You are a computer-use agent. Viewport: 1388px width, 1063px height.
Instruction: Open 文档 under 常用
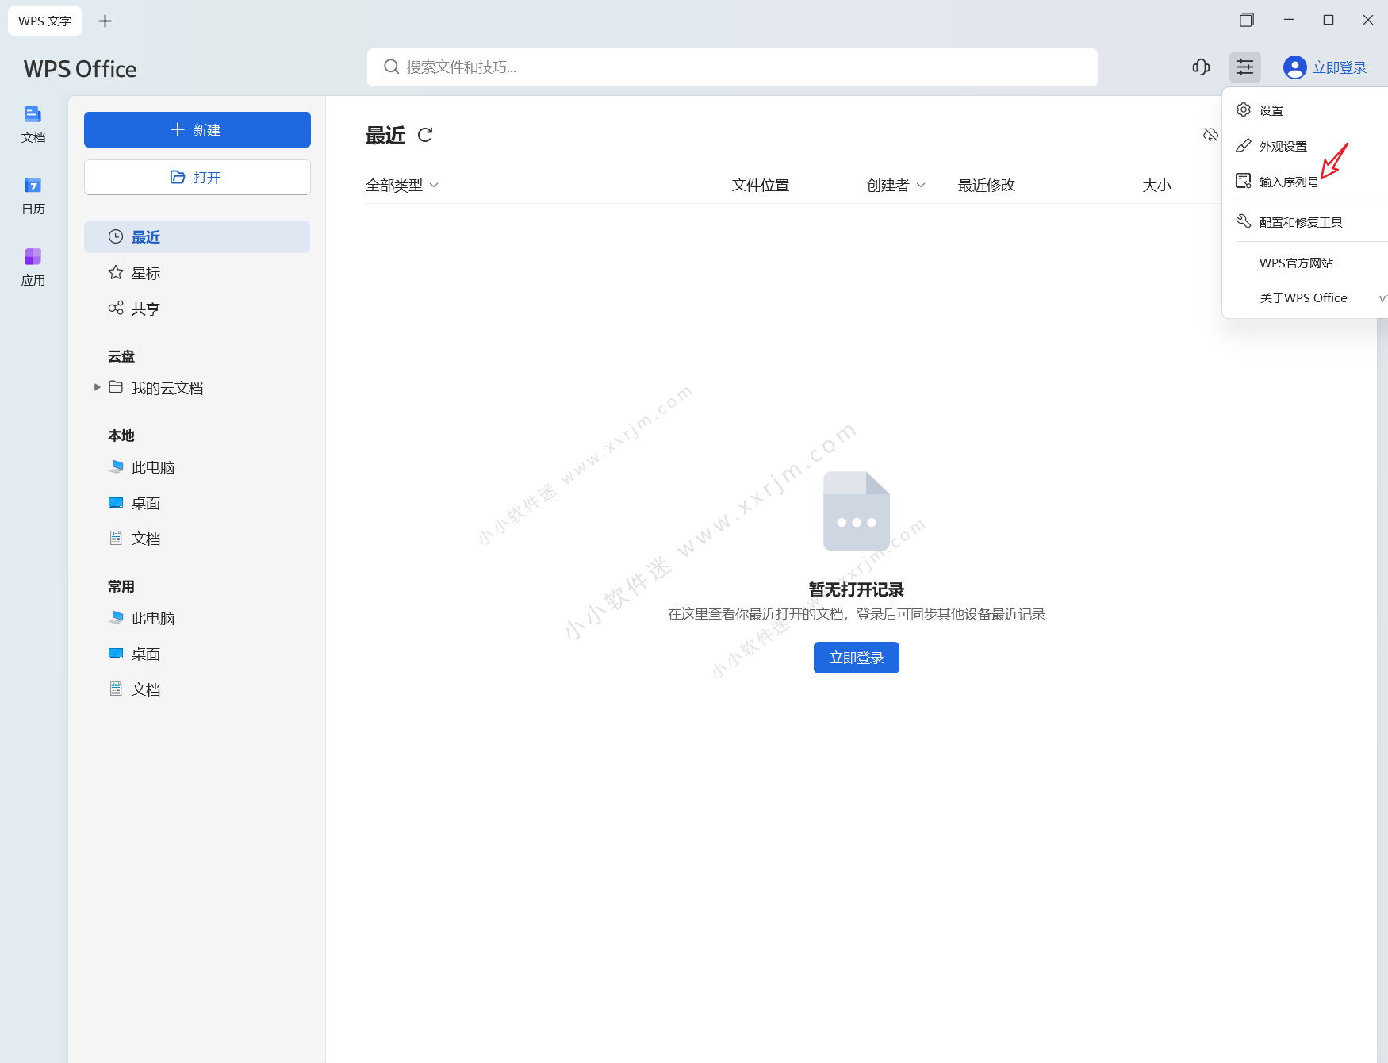tap(197, 689)
